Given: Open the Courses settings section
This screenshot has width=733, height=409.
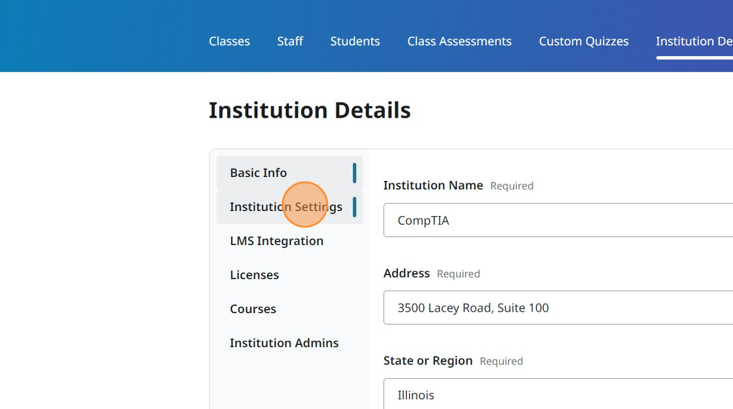Looking at the screenshot, I should tap(253, 308).
